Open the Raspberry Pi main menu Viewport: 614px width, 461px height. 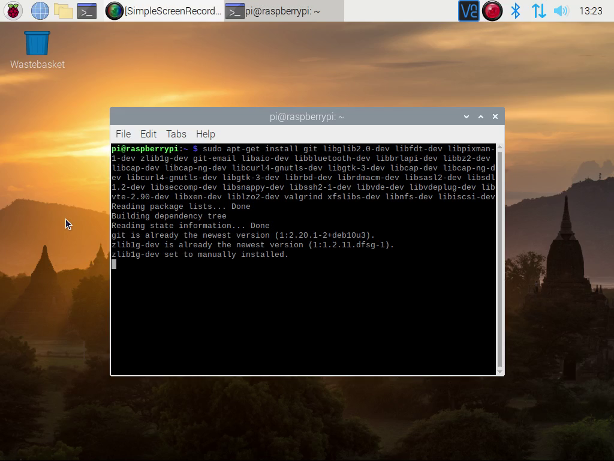(x=13, y=11)
